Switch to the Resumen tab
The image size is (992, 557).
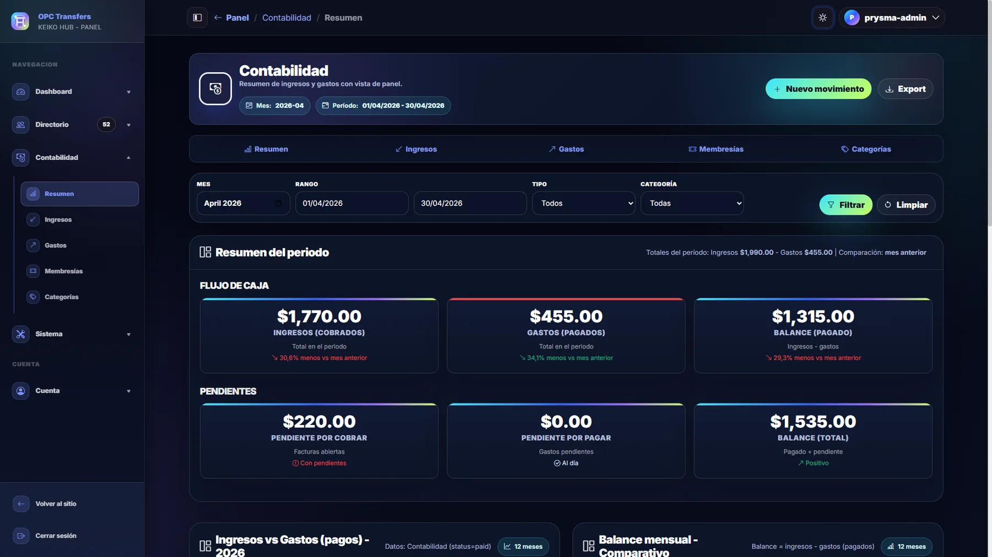pyautogui.click(x=266, y=149)
